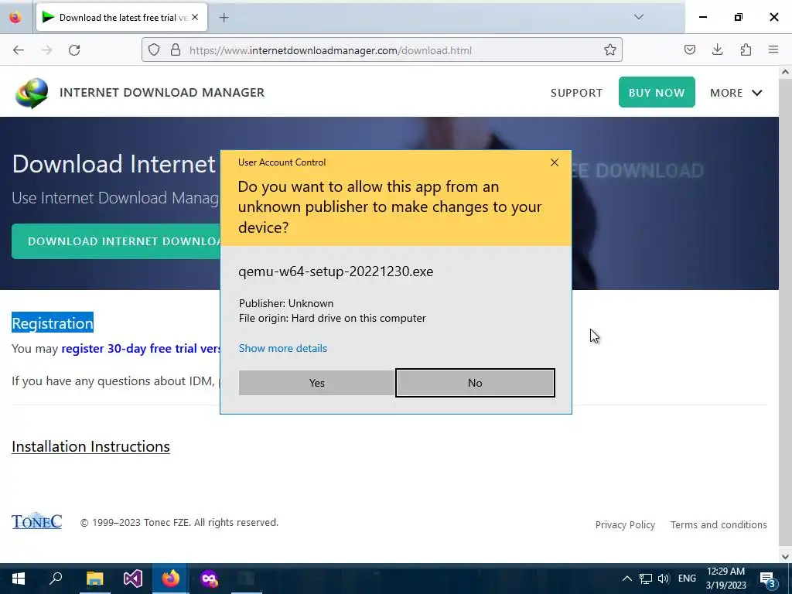
Task: Expand the list all tabs chevron
Action: [x=638, y=17]
